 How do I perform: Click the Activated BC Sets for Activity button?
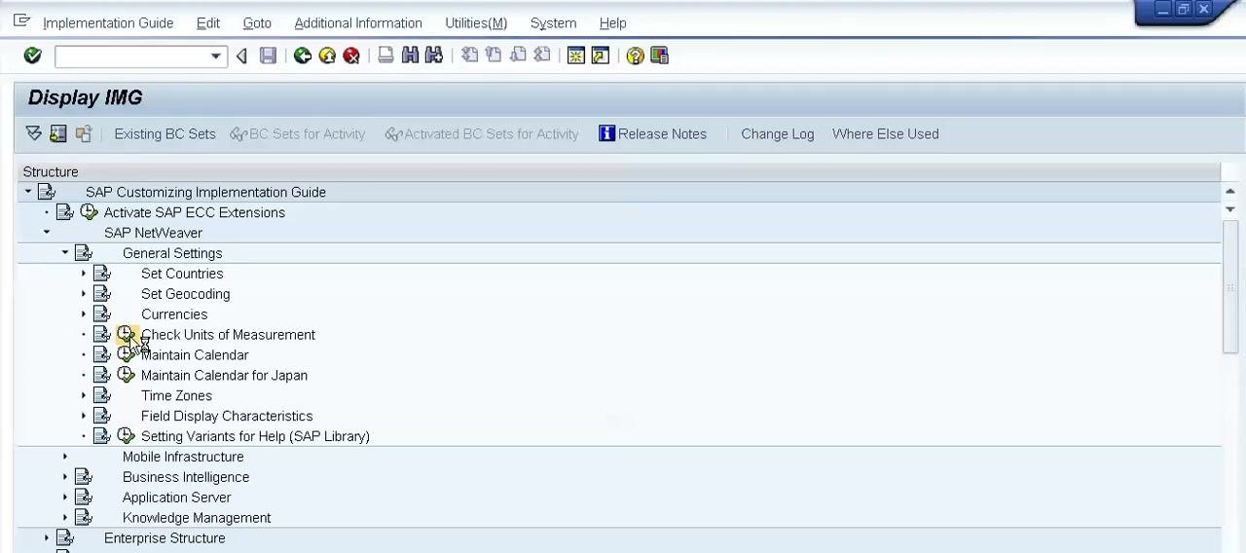(482, 133)
